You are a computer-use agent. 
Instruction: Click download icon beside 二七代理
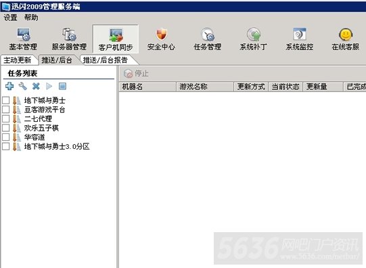pyautogui.click(x=16, y=119)
